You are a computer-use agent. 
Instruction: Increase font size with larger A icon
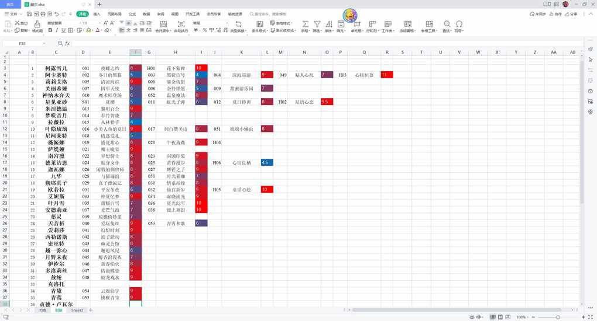[105, 23]
